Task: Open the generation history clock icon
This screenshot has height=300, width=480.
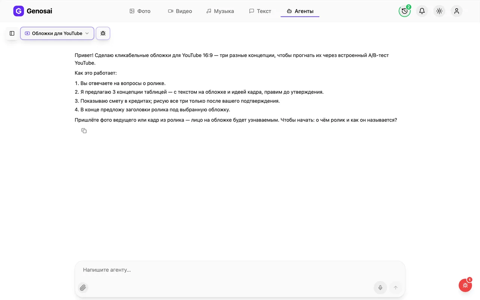Action: pos(405,11)
